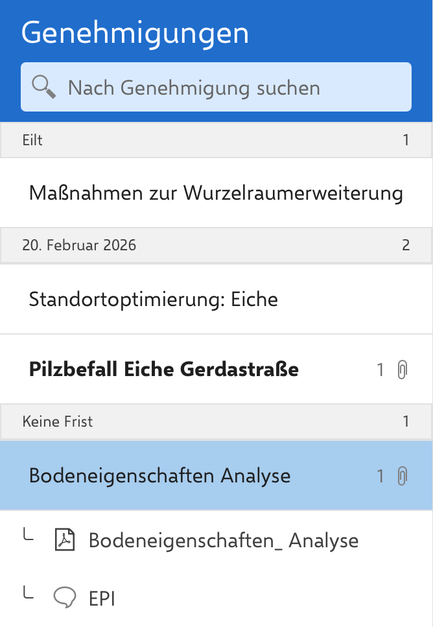This screenshot has width=433, height=627.
Task: Click count badge in 20. Februar 2026 header
Action: pos(406,245)
